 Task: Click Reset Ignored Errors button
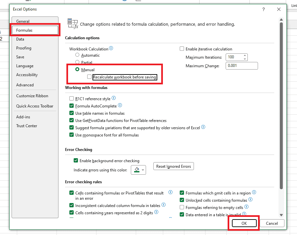(173, 166)
